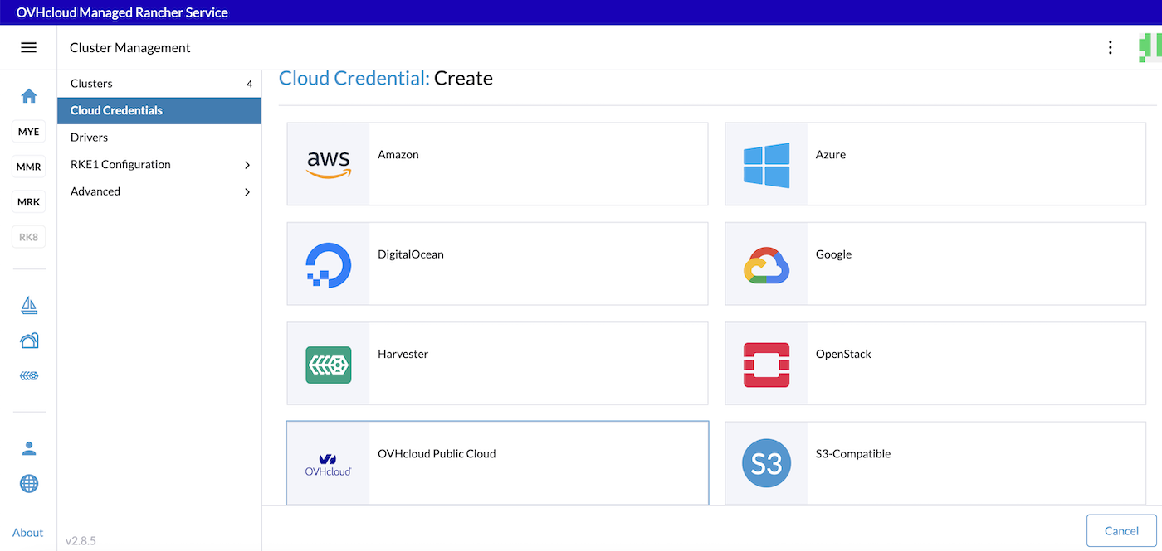1162x551 pixels.
Task: Open the About link
Action: point(27,533)
